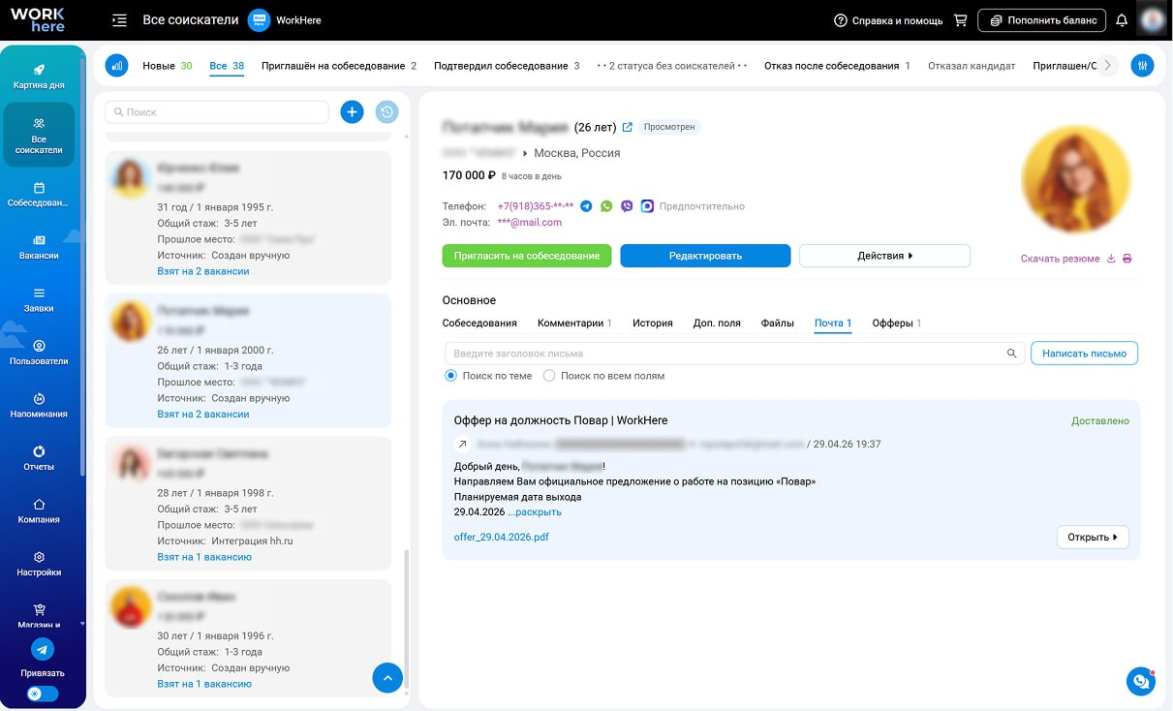Image resolution: width=1173 pixels, height=711 pixels.
Task: Switch to Новые status tab
Action: [168, 66]
